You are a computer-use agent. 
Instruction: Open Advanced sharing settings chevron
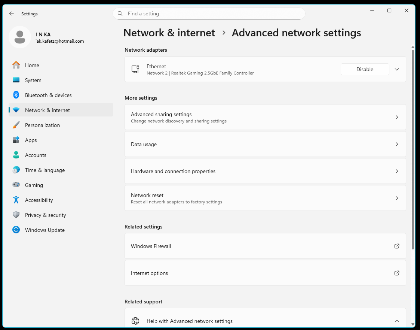(x=397, y=117)
